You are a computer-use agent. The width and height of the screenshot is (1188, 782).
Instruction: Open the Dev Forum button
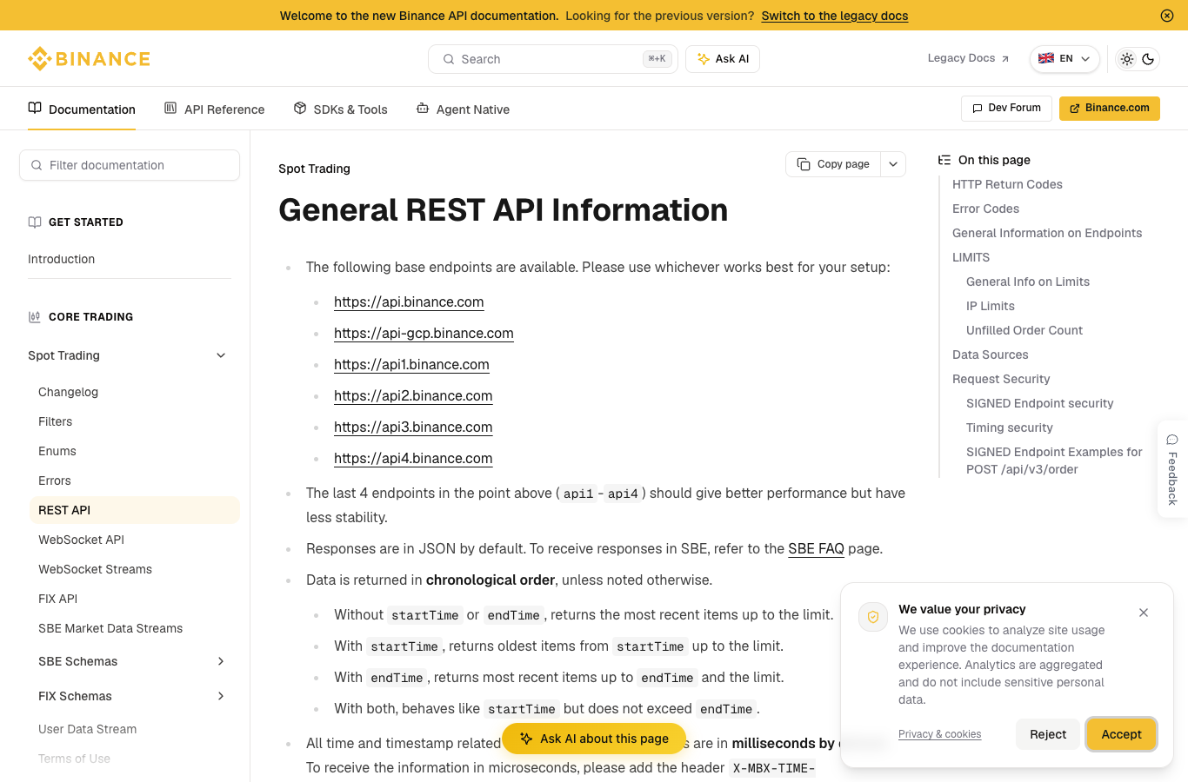coord(1006,109)
